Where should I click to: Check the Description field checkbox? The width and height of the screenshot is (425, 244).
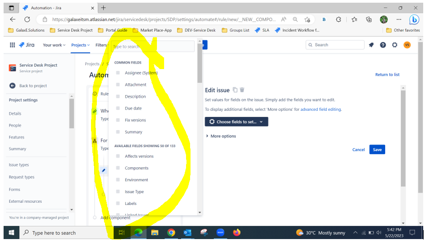118,96
